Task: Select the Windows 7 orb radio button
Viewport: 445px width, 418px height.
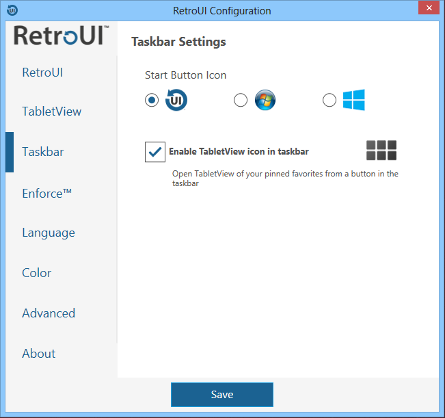Action: [x=241, y=101]
